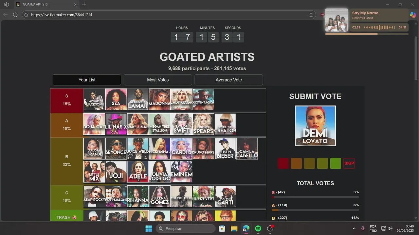Click the microphone tray icon
419x235 pixels.
click(363, 228)
